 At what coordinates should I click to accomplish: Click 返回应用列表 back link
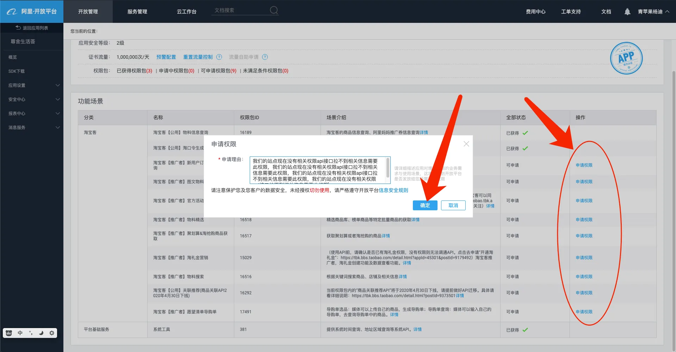pos(32,28)
